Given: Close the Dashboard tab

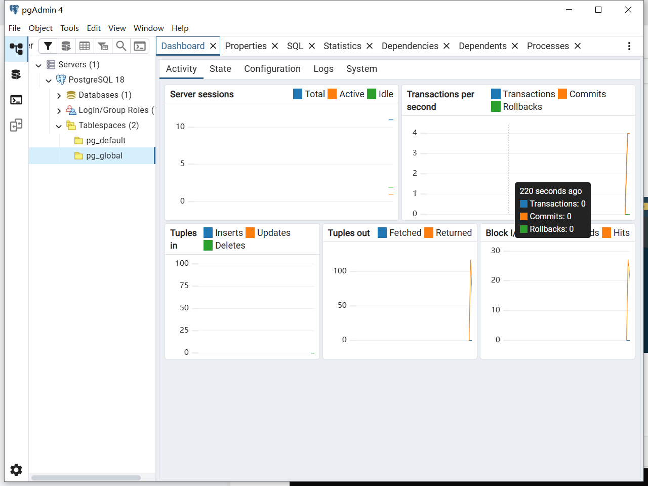Looking at the screenshot, I should (213, 46).
